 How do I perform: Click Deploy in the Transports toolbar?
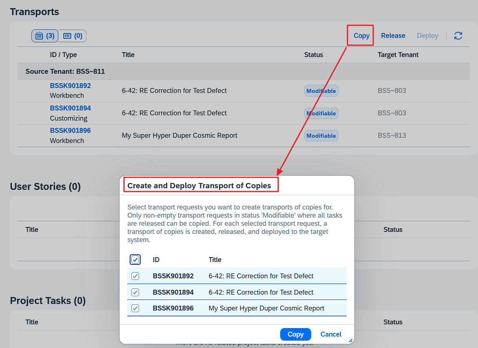coord(427,36)
